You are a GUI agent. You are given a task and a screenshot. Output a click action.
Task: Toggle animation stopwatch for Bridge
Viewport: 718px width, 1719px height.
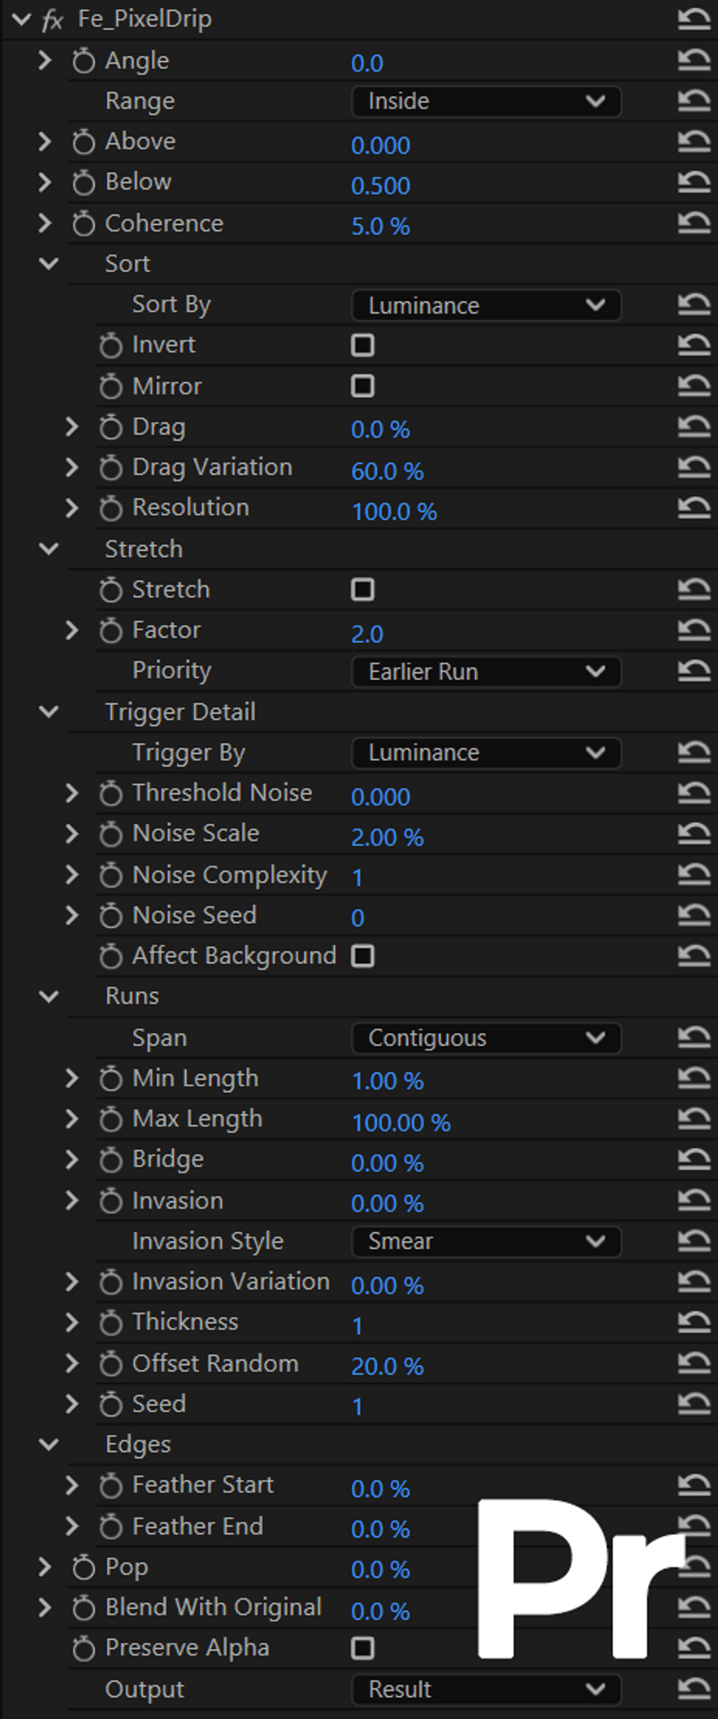(x=111, y=1161)
